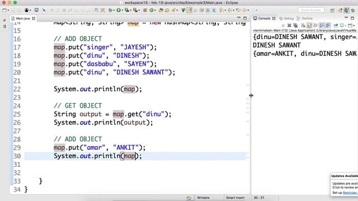The width and height of the screenshot is (358, 201).
Task: Click the green Run button
Action: (x=118, y=10)
